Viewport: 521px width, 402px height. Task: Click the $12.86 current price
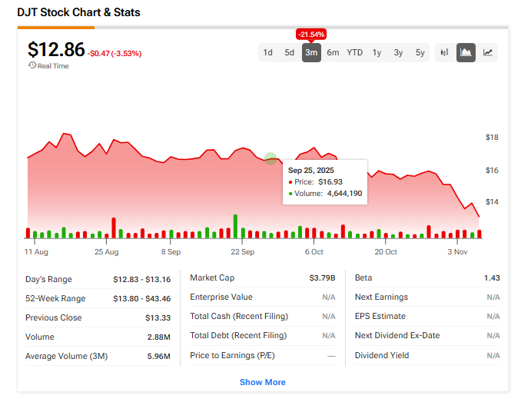pyautogui.click(x=56, y=50)
